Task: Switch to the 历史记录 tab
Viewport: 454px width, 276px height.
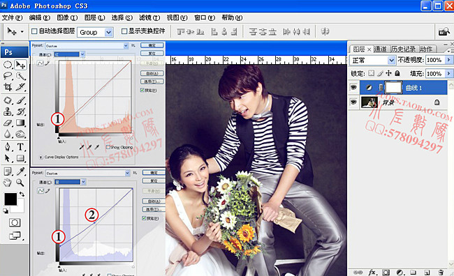Action: 403,49
